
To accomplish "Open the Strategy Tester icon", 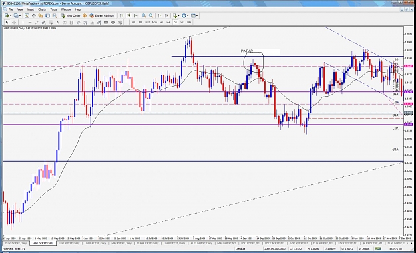I will tap(55, 16).
